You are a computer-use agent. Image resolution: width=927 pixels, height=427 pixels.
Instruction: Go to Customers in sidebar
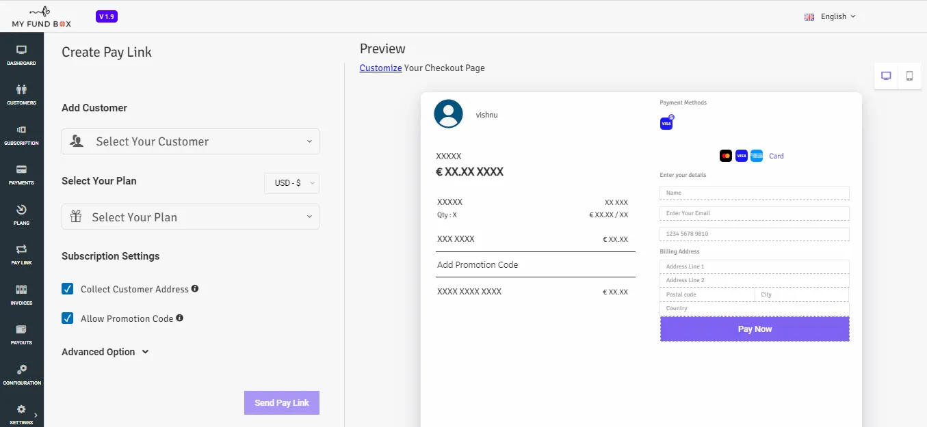pyautogui.click(x=21, y=94)
